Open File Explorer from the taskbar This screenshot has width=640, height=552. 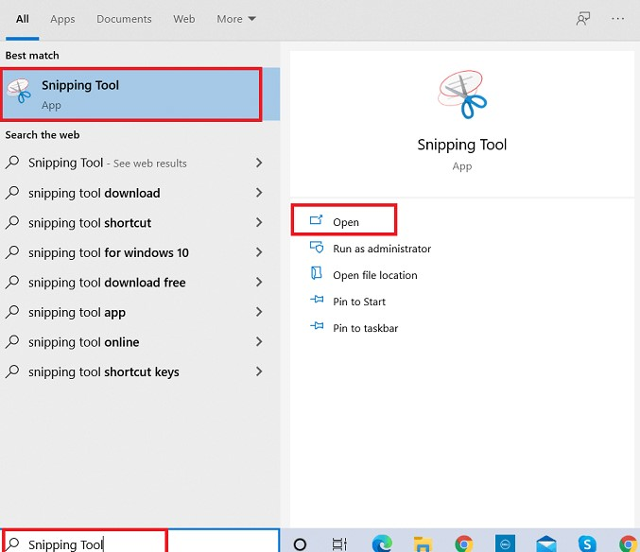click(423, 544)
